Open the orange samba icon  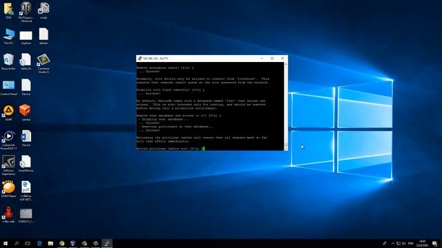[26, 112]
